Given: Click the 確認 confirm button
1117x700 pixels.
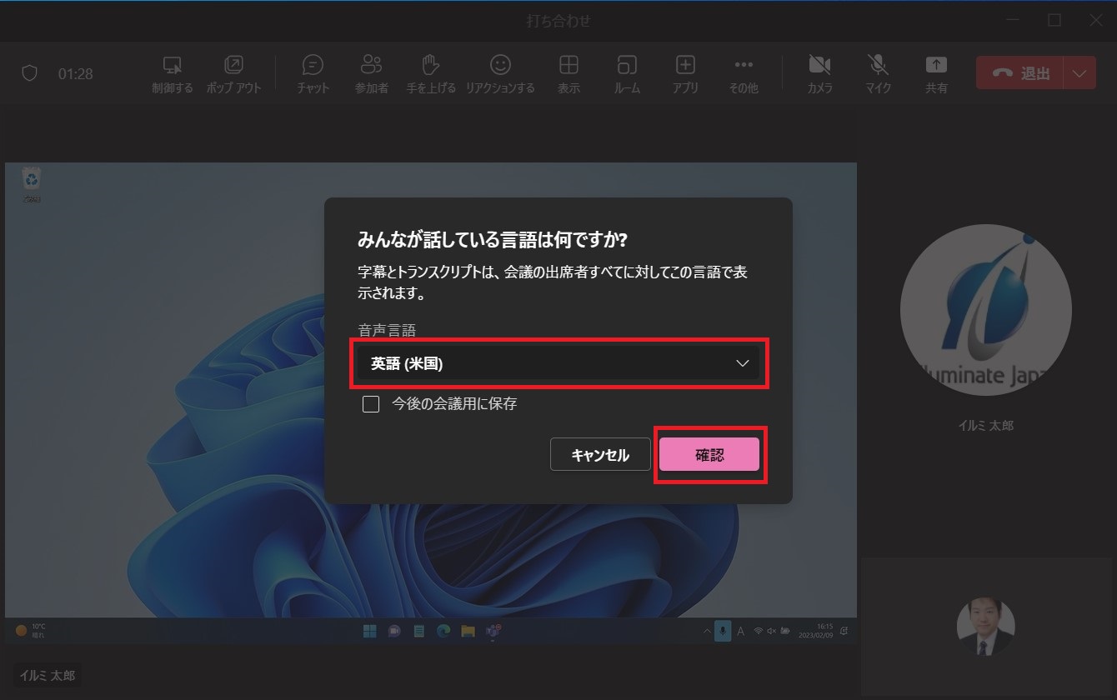Looking at the screenshot, I should pos(709,455).
